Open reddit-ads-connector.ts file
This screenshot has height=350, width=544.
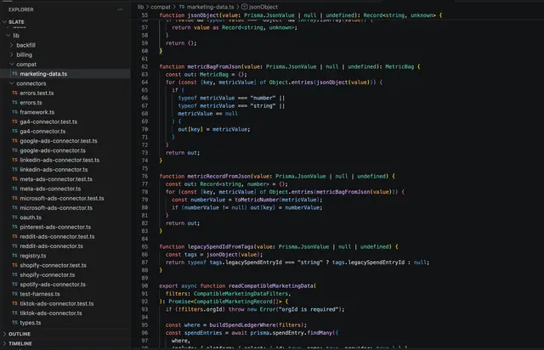[51, 246]
